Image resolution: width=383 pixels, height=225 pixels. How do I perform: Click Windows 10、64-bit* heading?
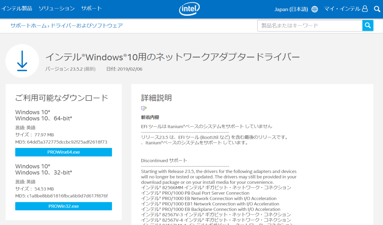[x=44, y=119]
